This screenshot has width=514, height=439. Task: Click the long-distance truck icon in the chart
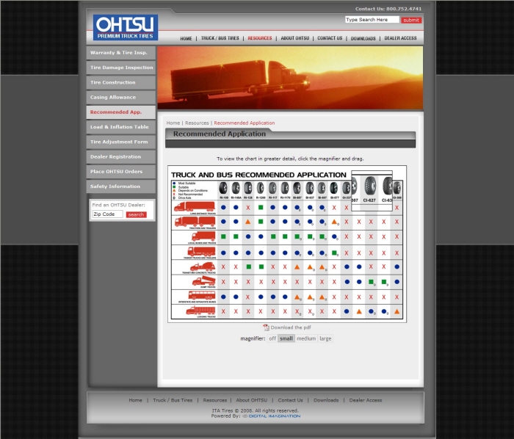pyautogui.click(x=194, y=207)
